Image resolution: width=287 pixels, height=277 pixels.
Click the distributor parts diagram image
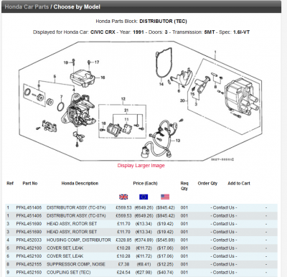[141, 101]
